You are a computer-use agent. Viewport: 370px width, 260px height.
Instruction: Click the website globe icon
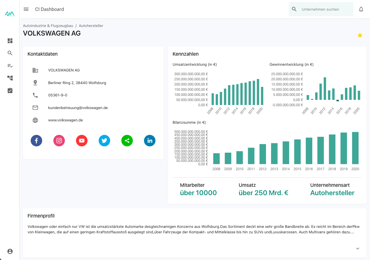[x=35, y=120]
